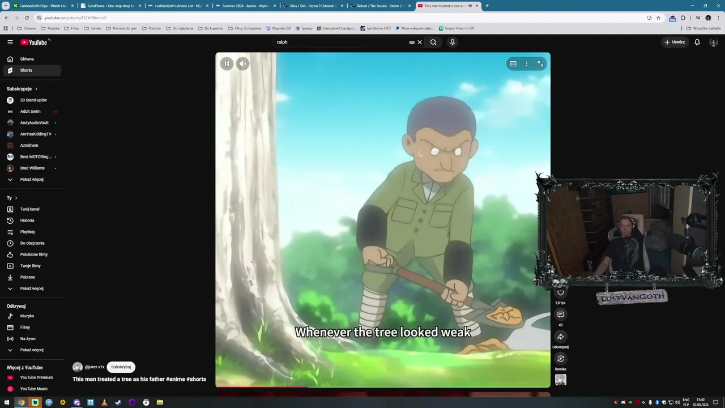Remix this Short
This screenshot has width=725, height=408.
[561, 359]
